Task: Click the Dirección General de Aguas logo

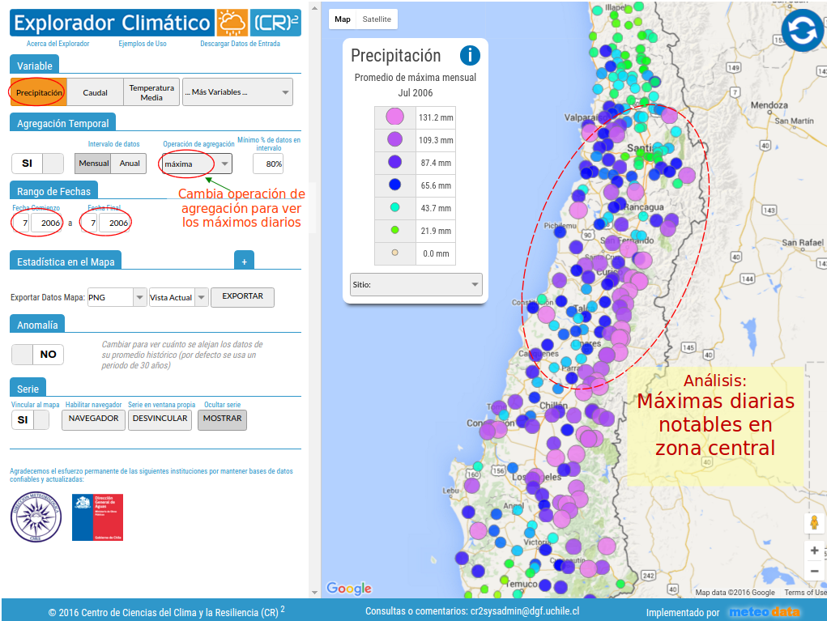Action: [97, 517]
